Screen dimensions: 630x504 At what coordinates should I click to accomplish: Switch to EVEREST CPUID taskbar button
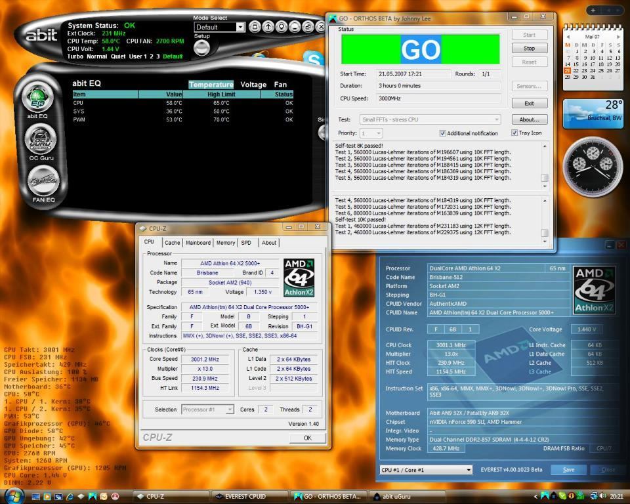pos(249,496)
